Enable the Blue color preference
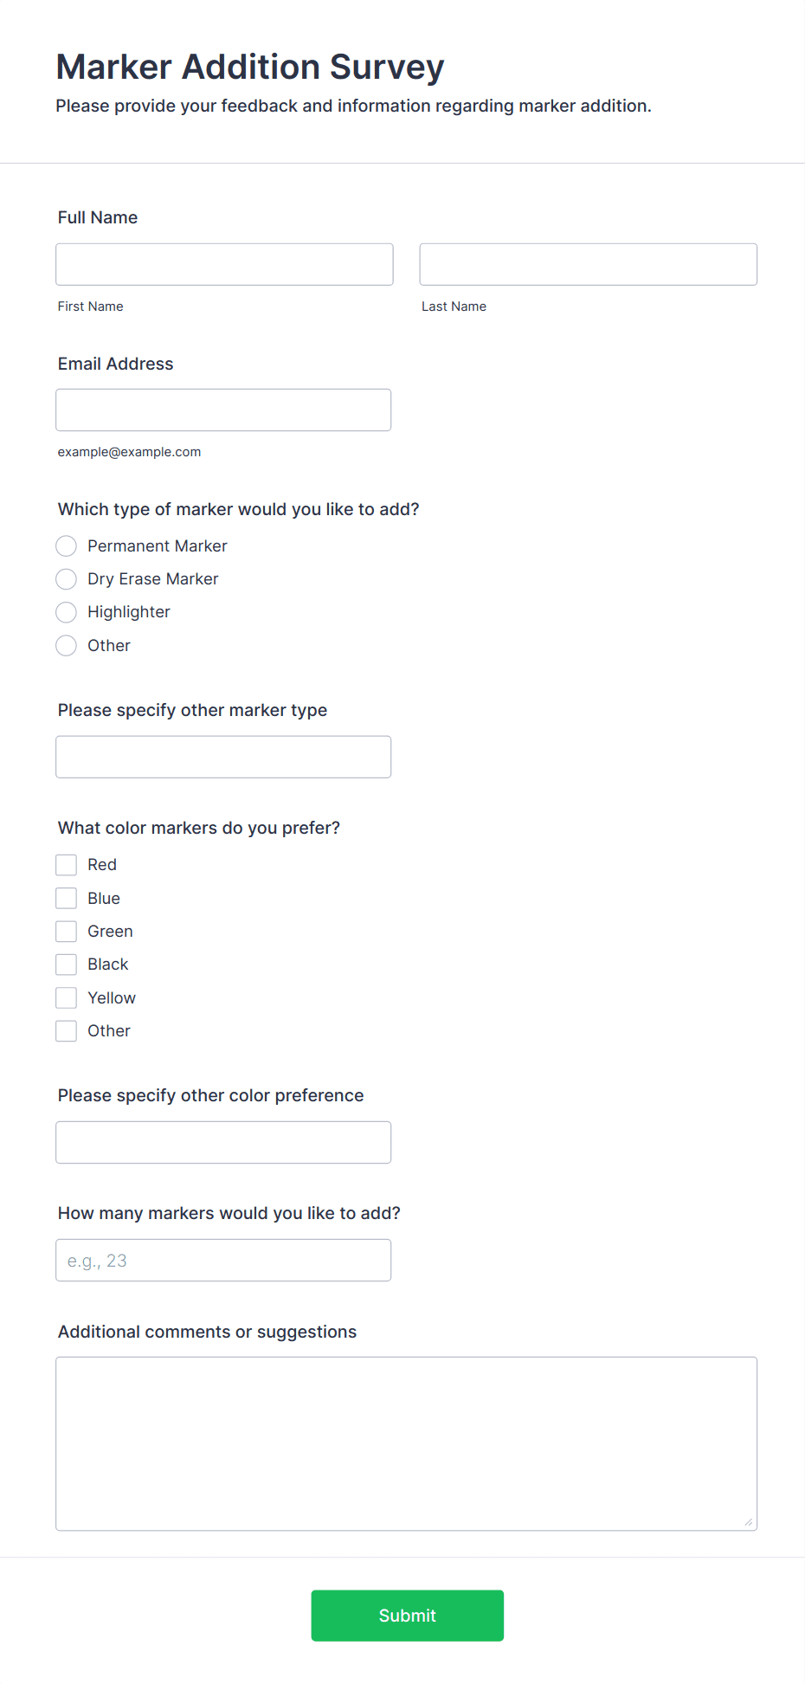This screenshot has height=1684, width=805. point(66,898)
